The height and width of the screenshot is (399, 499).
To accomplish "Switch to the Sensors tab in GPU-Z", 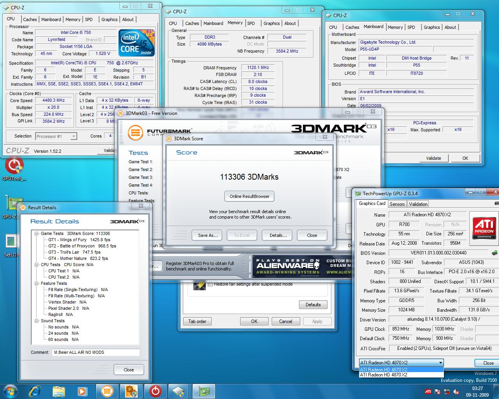I will click(x=397, y=204).
